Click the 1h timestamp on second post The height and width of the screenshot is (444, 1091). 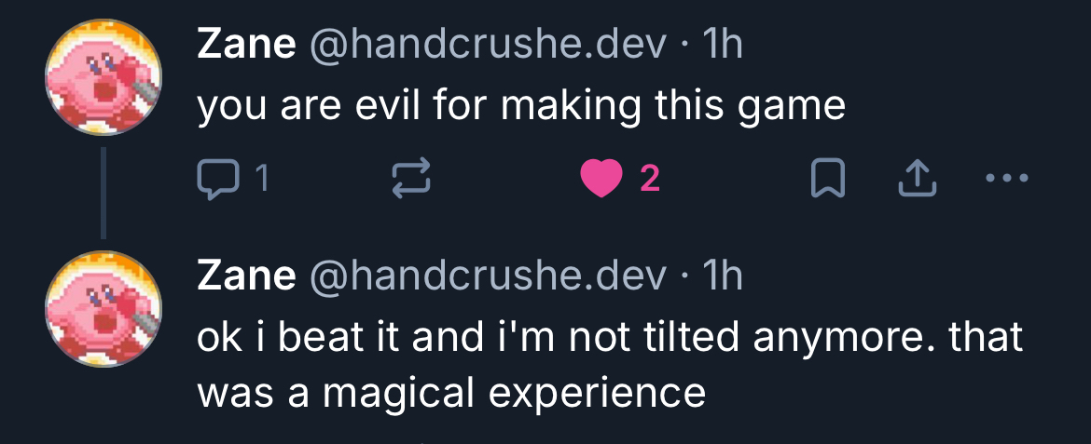point(725,275)
